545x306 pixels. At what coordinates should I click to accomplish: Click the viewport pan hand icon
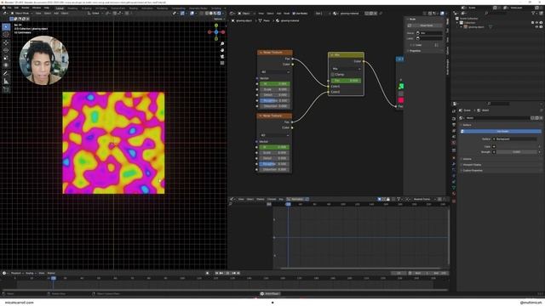tap(222, 50)
